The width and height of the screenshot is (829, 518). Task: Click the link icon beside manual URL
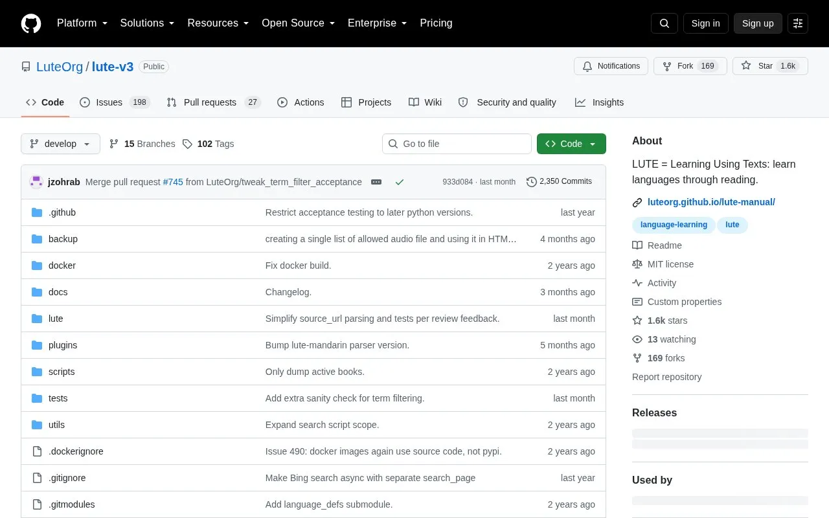(x=637, y=203)
